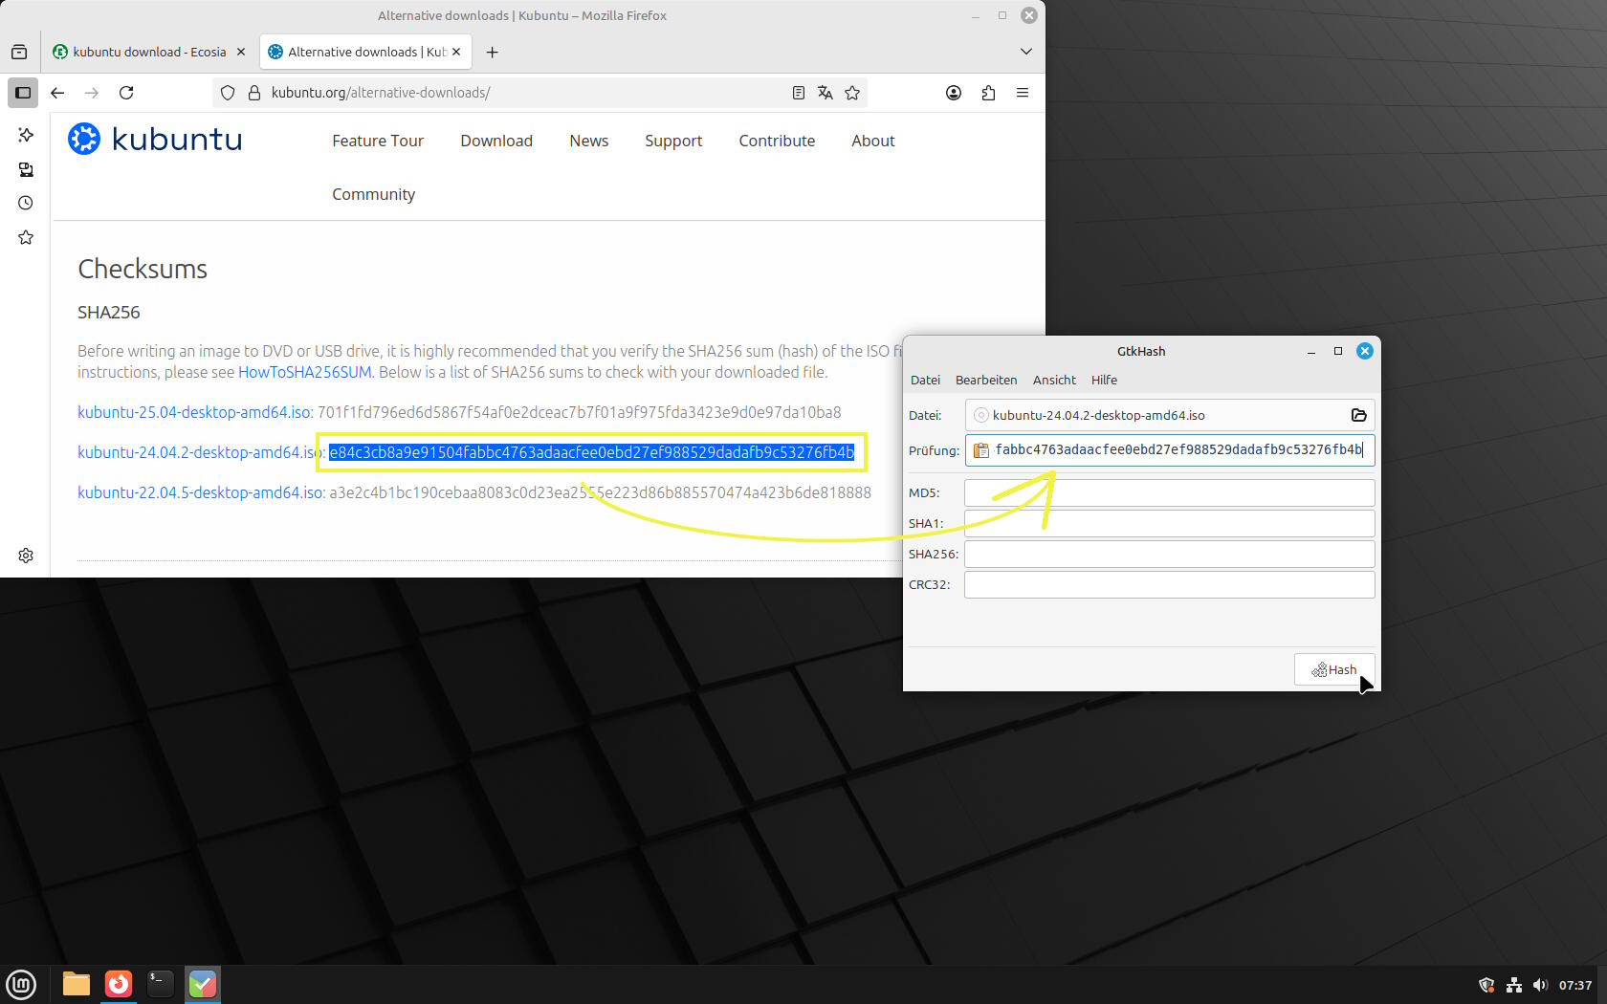1607x1004 pixels.
Task: Open the Contribute page
Action: (777, 141)
